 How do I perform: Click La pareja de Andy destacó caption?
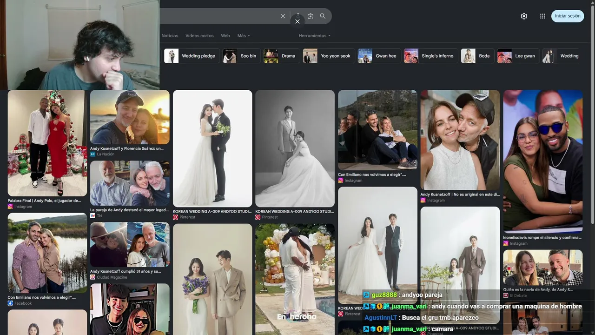tap(130, 210)
